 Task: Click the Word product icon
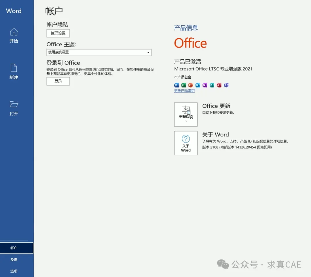pos(176,85)
